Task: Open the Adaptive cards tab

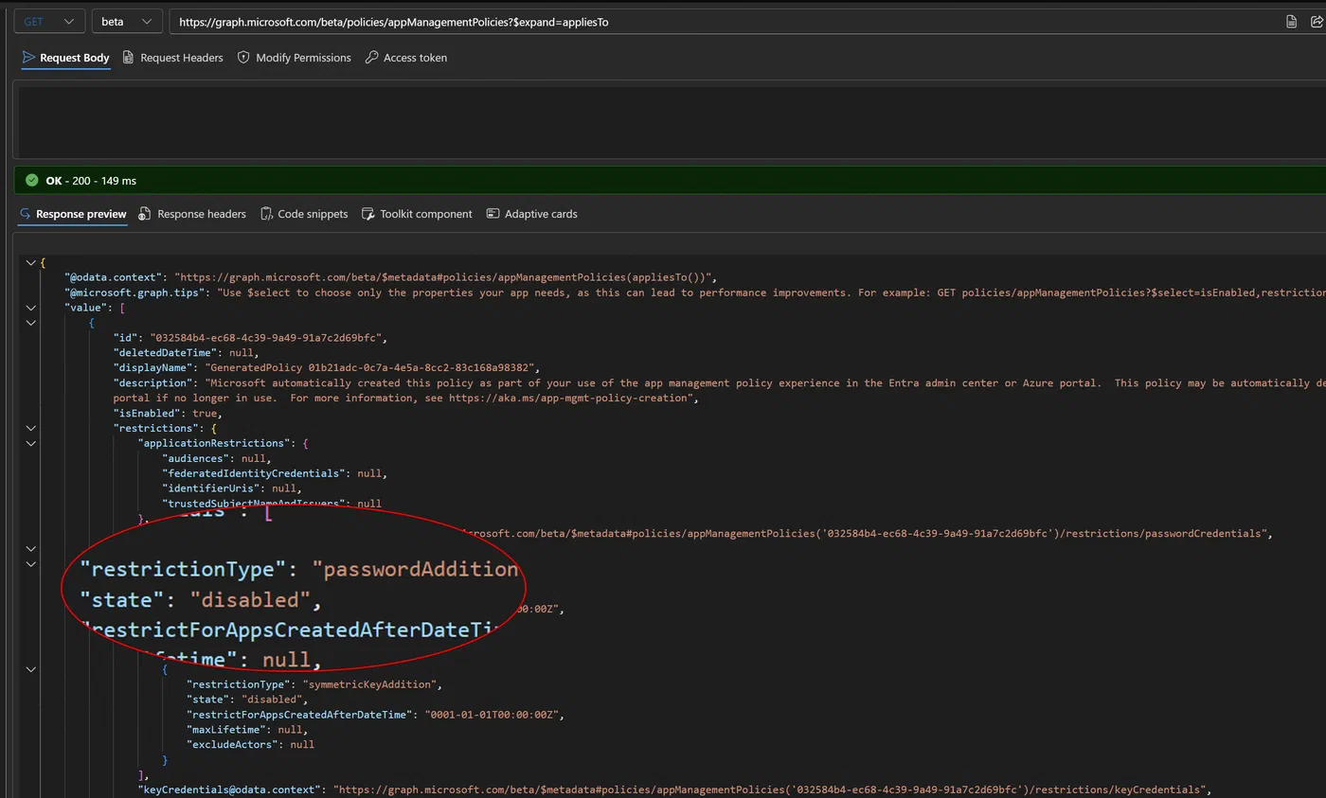Action: click(531, 214)
